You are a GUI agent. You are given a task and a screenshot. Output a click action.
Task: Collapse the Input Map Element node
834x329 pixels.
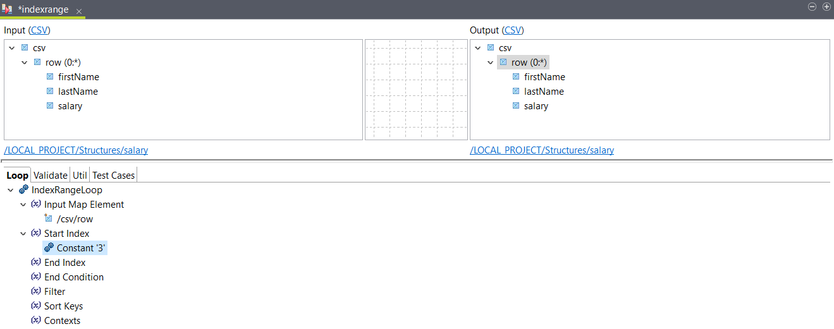point(23,205)
